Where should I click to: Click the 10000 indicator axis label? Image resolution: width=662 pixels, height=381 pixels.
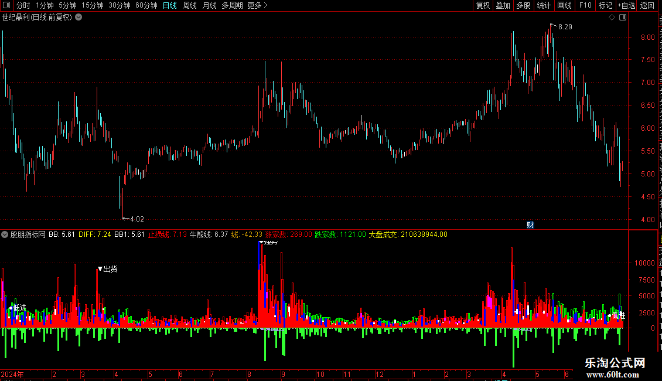(x=644, y=263)
